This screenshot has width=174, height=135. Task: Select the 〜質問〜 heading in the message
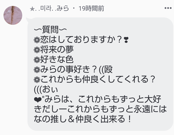(x=50, y=30)
